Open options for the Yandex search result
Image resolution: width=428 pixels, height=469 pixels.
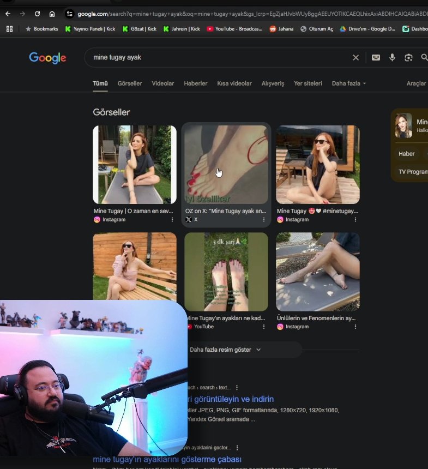pyautogui.click(x=237, y=388)
